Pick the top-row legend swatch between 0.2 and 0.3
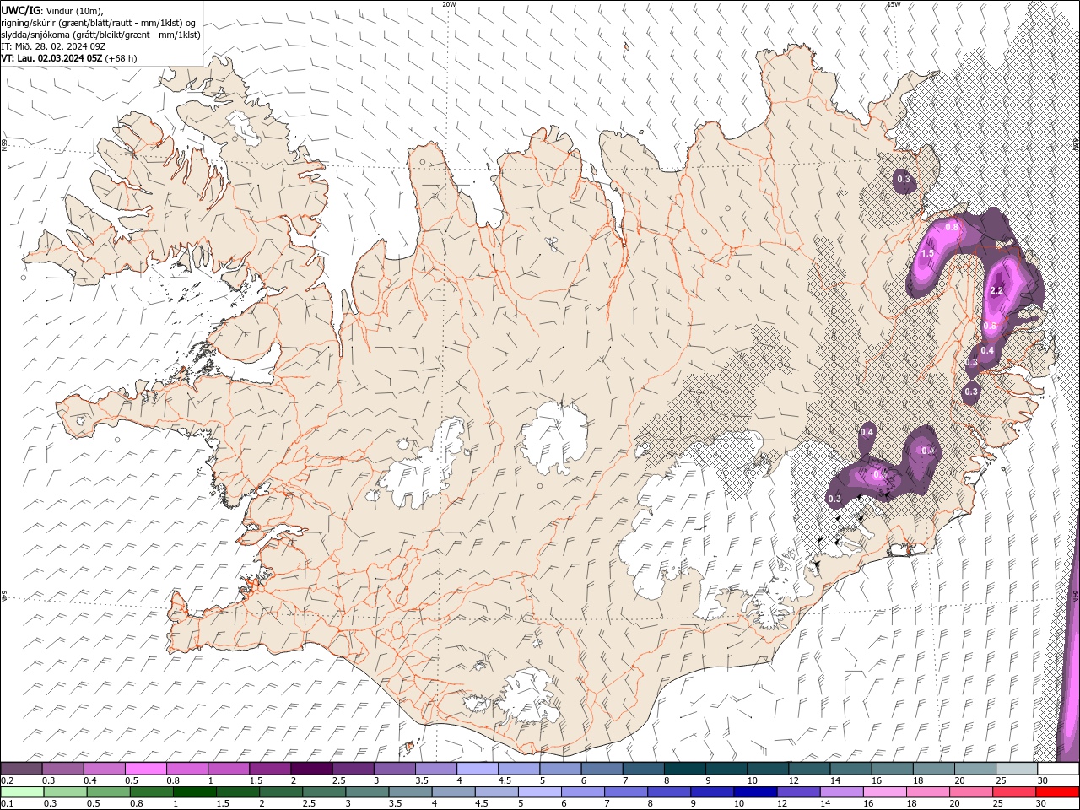 (21, 768)
